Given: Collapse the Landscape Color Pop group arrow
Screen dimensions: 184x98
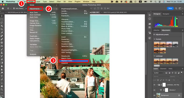Looking at the screenshot, I should coord(157,85).
